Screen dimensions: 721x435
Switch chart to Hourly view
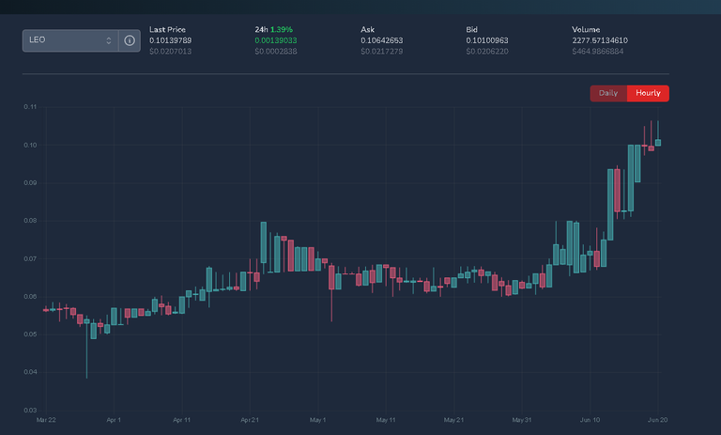(x=648, y=93)
